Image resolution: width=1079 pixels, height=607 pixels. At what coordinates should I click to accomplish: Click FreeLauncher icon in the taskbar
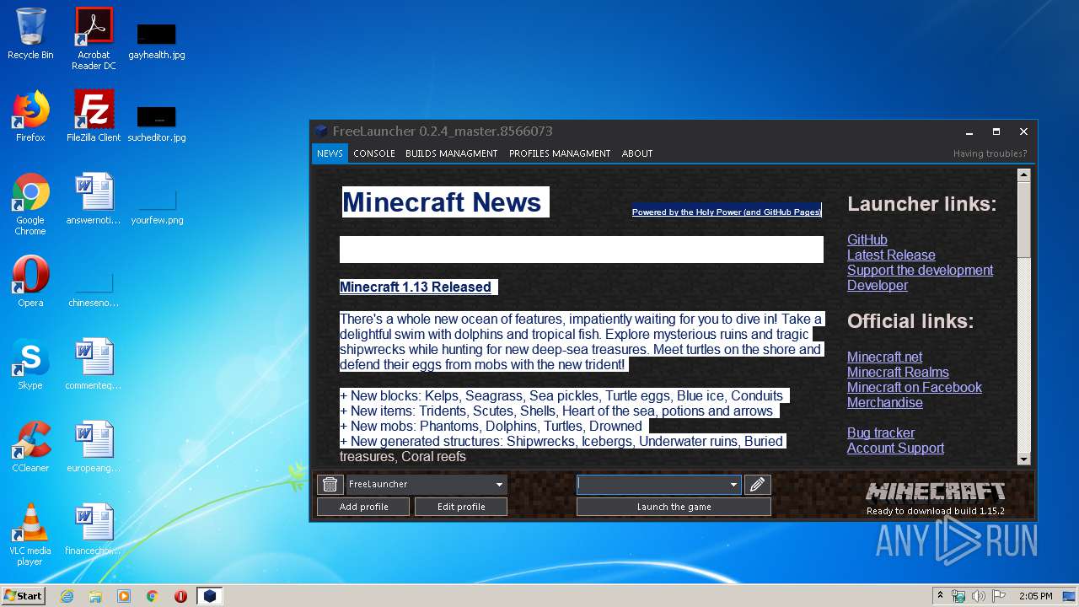pyautogui.click(x=210, y=596)
